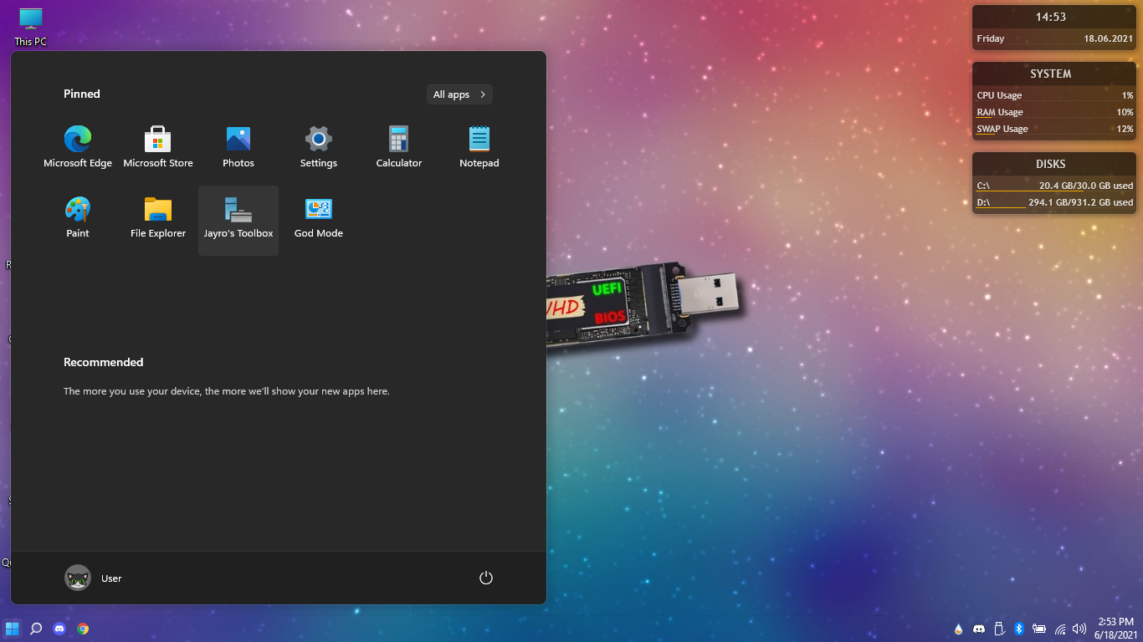Image resolution: width=1143 pixels, height=642 pixels.
Task: Click the CPU Usage label
Action: click(x=999, y=95)
